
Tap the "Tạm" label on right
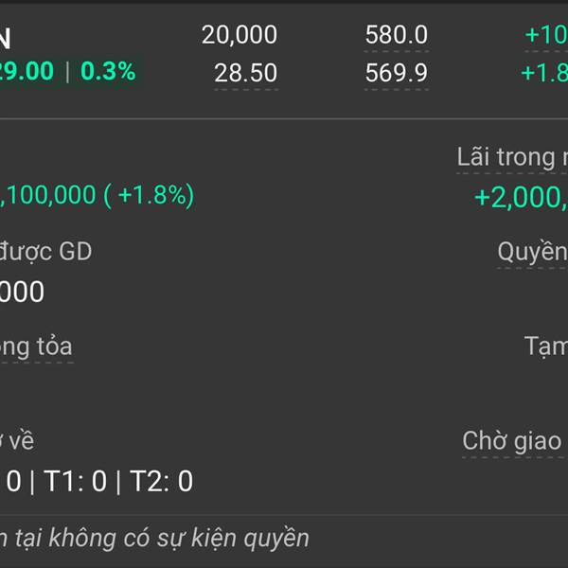[545, 346]
